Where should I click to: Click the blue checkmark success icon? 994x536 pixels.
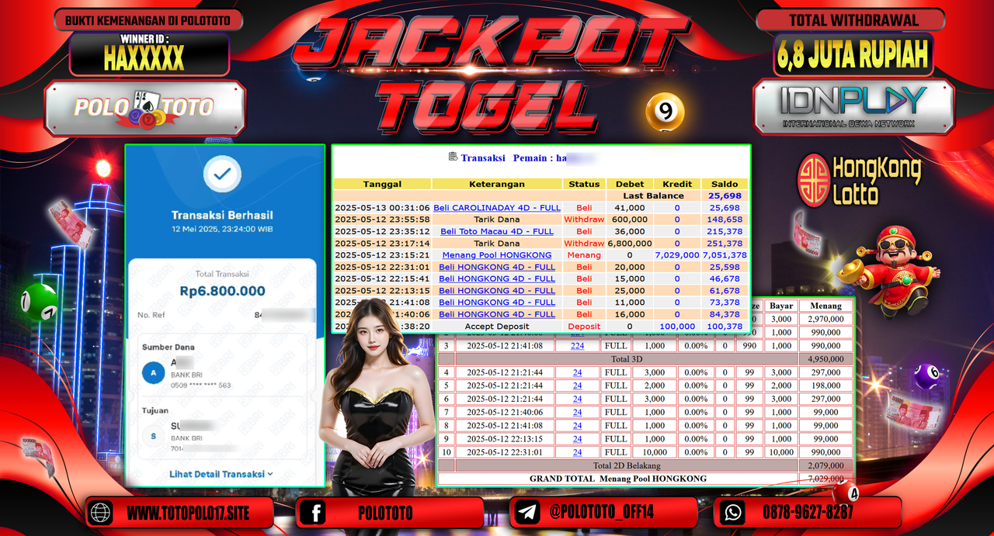pos(222,175)
